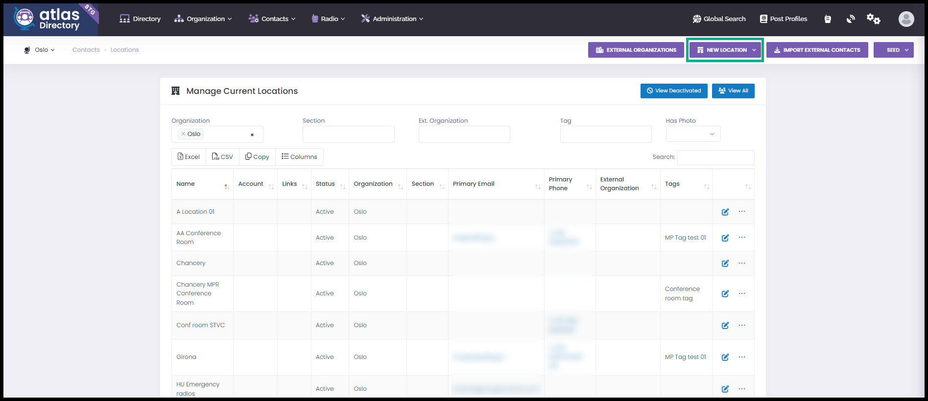Open more options for Chancery row

742,263
